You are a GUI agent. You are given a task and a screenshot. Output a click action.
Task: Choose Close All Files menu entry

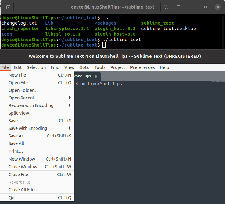[x=37, y=189]
